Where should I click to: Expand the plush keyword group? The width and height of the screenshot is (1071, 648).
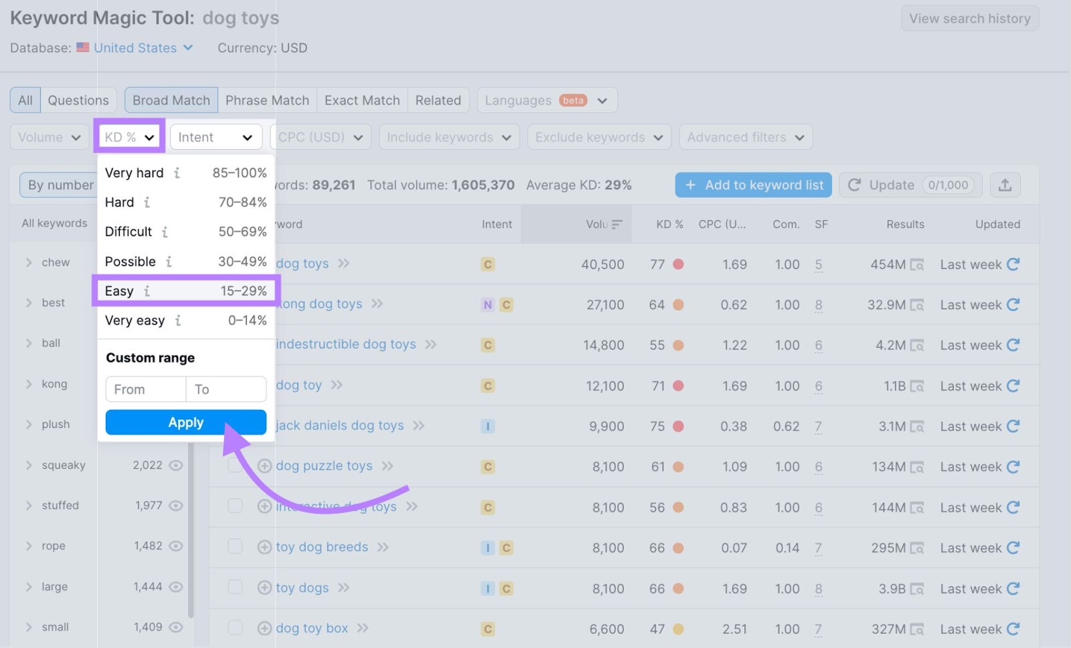click(x=29, y=424)
